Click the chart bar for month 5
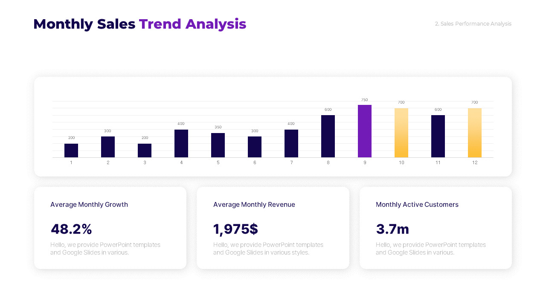546x307 pixels. [x=218, y=145]
